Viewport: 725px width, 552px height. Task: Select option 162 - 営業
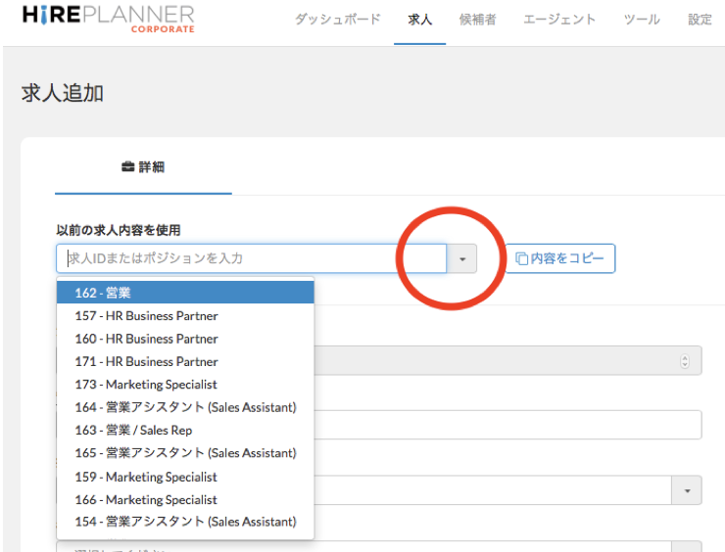coord(185,293)
